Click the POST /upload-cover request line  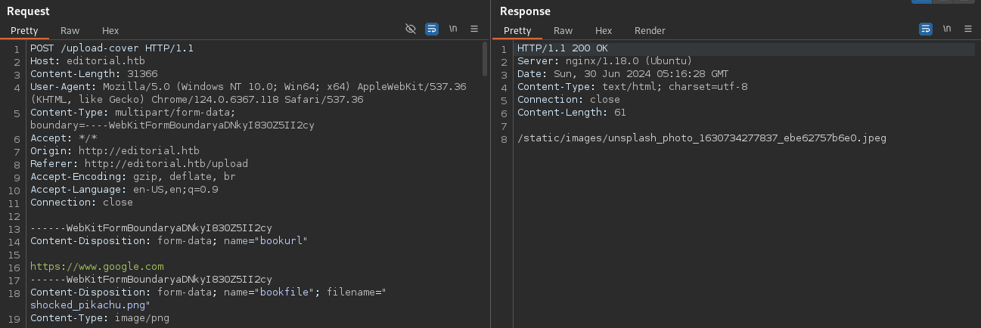[111, 48]
